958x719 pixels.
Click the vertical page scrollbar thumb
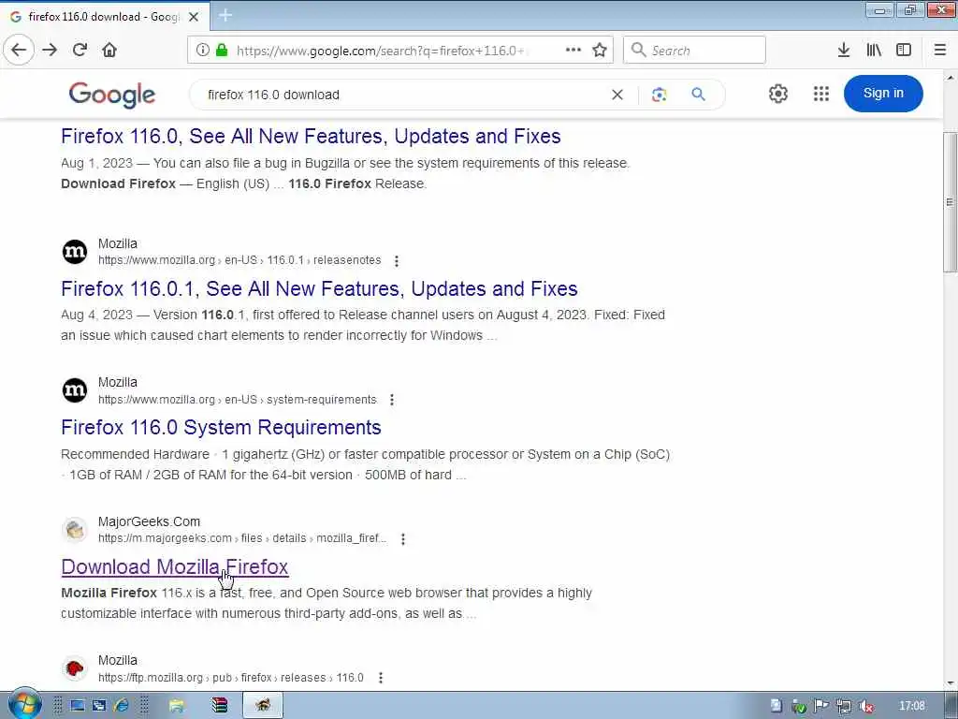[950, 202]
